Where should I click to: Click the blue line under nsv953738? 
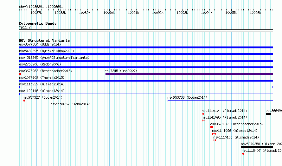(x=220, y=101)
